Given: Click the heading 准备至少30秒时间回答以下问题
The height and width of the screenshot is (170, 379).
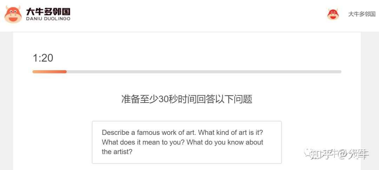Looking at the screenshot, I should [x=187, y=99].
